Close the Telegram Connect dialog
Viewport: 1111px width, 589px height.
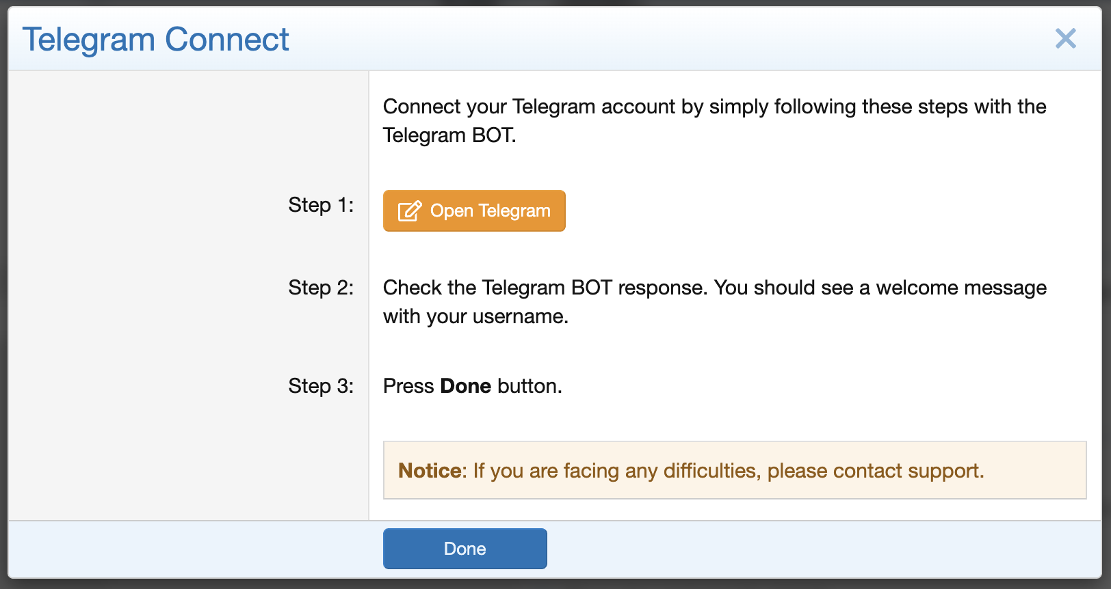1065,39
